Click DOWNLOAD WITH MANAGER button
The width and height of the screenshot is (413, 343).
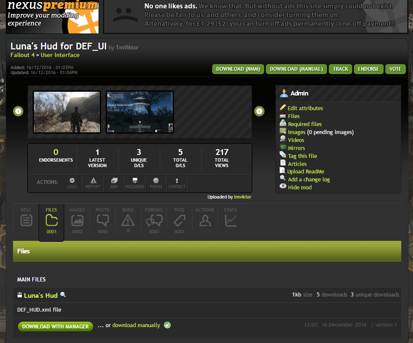[x=55, y=326]
